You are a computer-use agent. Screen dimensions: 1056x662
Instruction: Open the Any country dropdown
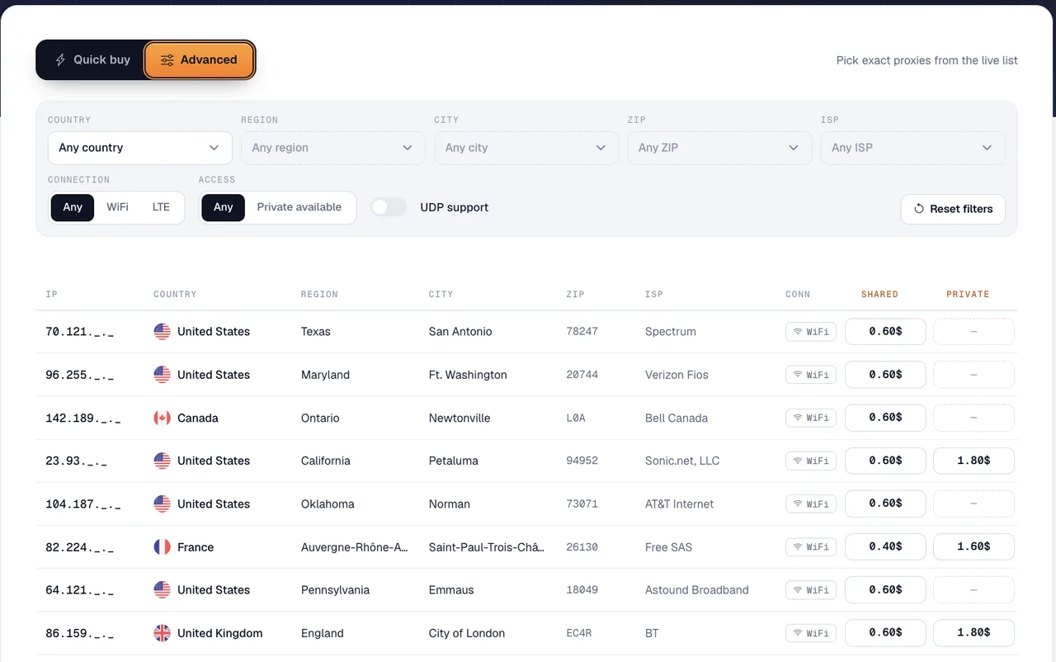pyautogui.click(x=140, y=148)
